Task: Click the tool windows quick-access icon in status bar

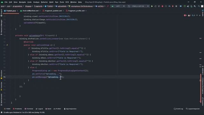Action: pyautogui.click(x=1, y=112)
